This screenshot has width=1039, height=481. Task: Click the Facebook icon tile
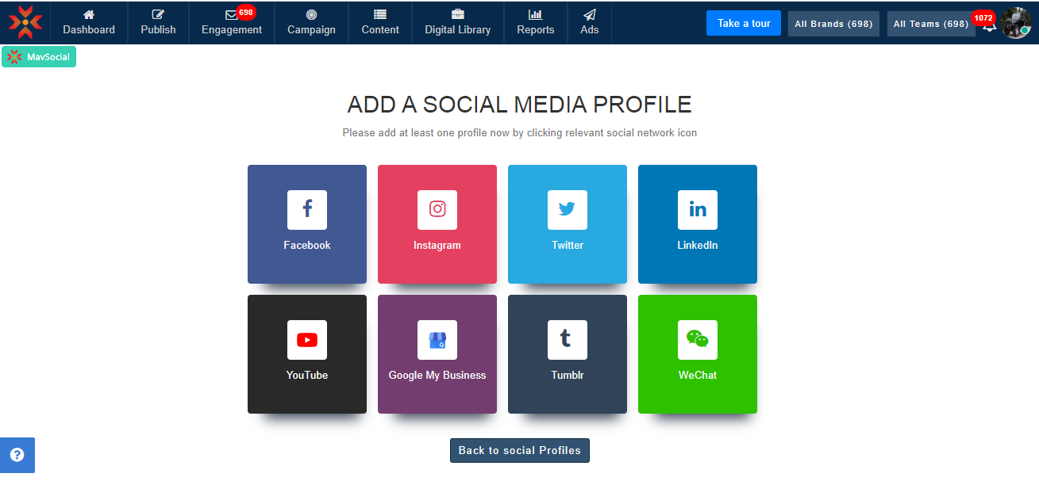[307, 223]
